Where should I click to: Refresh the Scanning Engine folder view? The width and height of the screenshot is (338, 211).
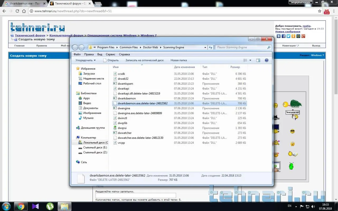pyautogui.click(x=210, y=47)
